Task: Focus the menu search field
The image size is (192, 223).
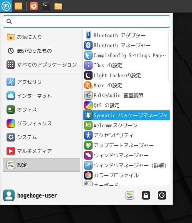Action: point(86,22)
